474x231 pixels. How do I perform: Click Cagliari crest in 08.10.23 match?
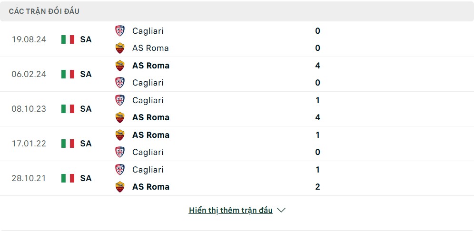click(120, 100)
